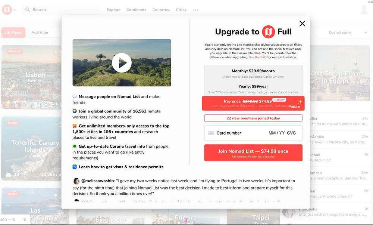Toggle temperature unit to °C

pos(24,219)
